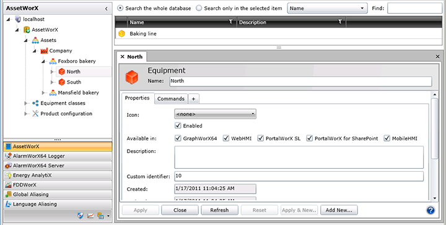
Task: Open help with the question mark icon
Action: pos(431,210)
